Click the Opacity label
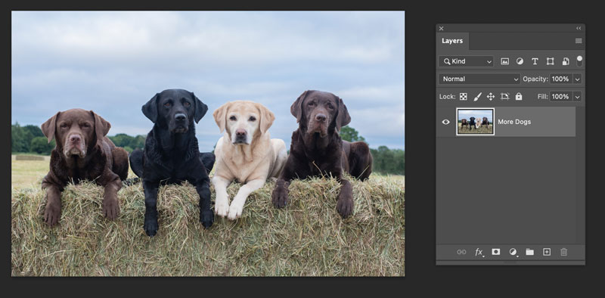Viewport: 605px width, 298px height. coord(535,79)
